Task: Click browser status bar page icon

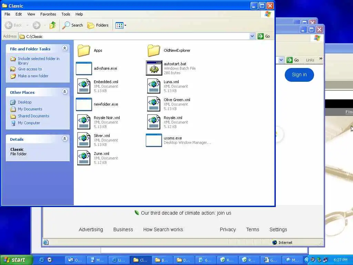Action: (x=46, y=242)
